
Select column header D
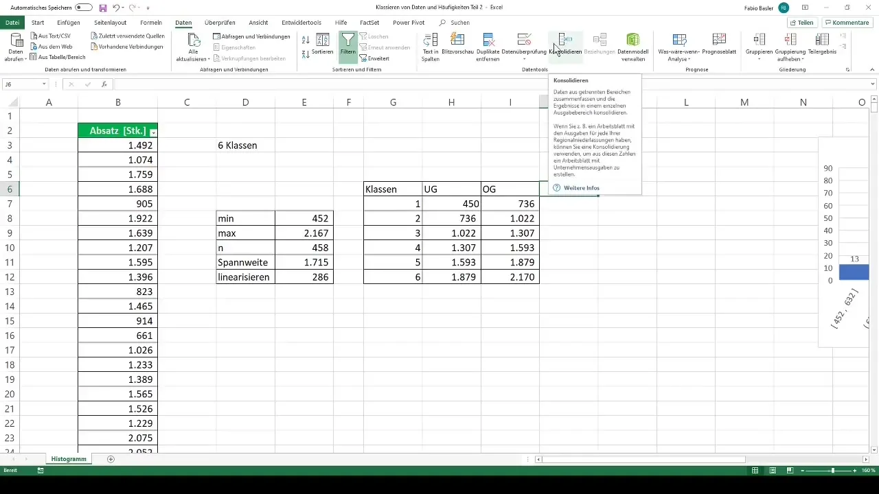point(245,102)
